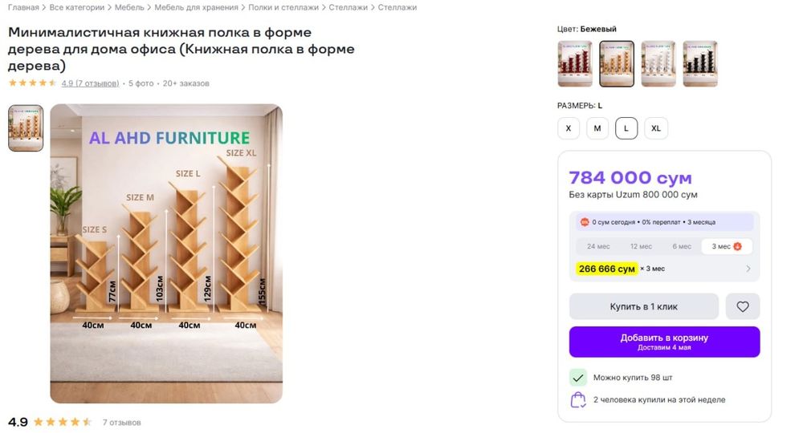The image size is (803, 433).
Task: Pick the black color bookshelf swatch
Action: coord(700,64)
